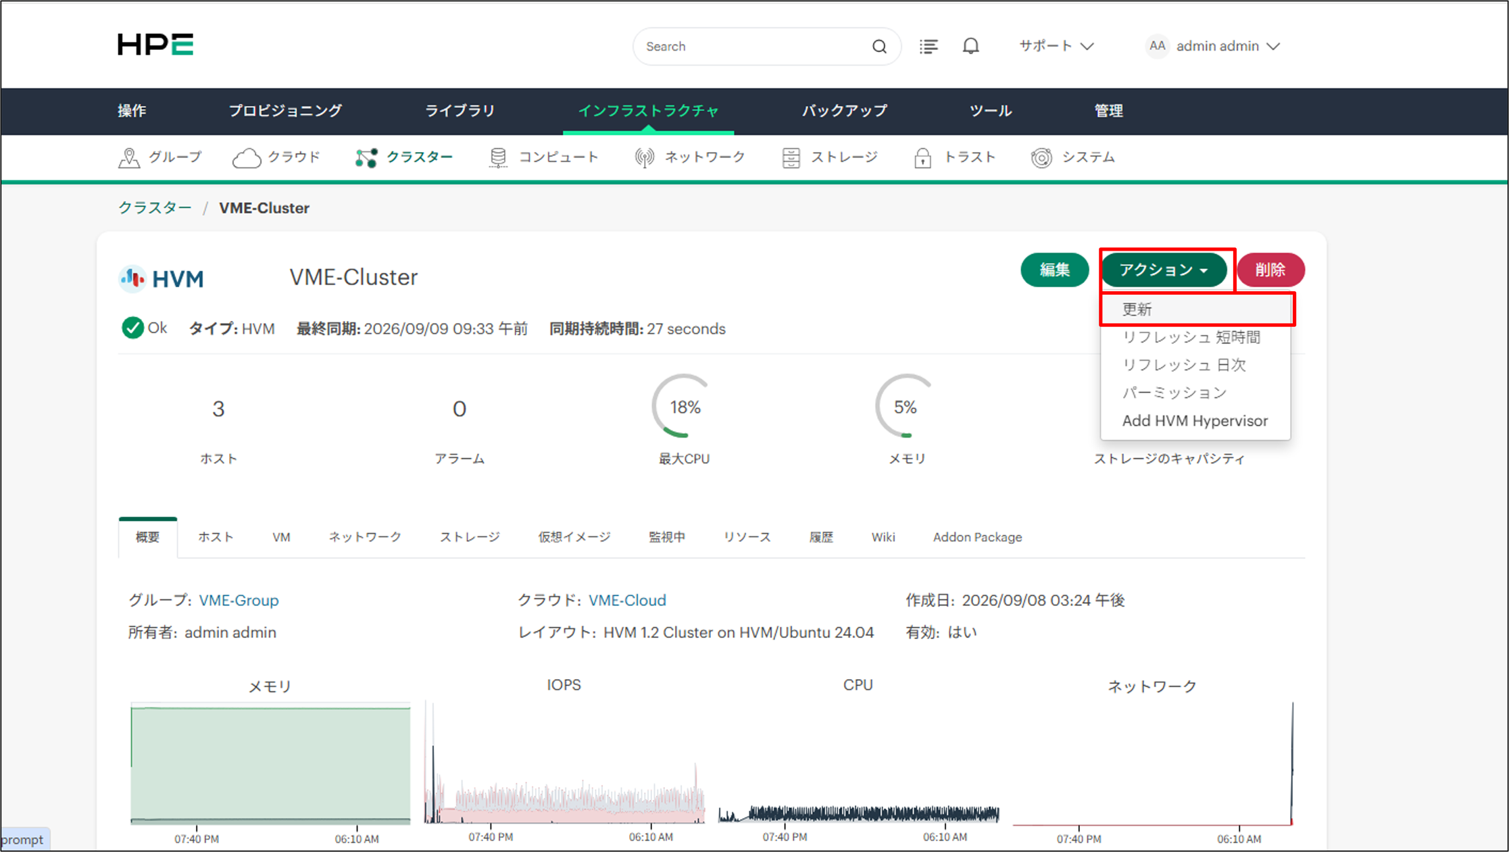Viewport: 1509px width, 852px height.
Task: Click the green Ok status checkmark
Action: tap(132, 328)
